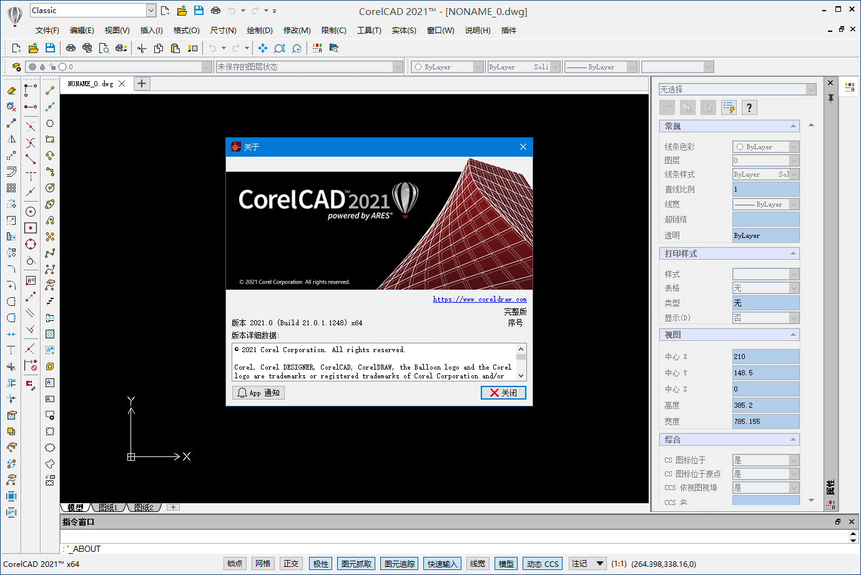Click the scissors Trim tool in left toolbar
Viewport: 861px width, 575px height.
[11, 366]
